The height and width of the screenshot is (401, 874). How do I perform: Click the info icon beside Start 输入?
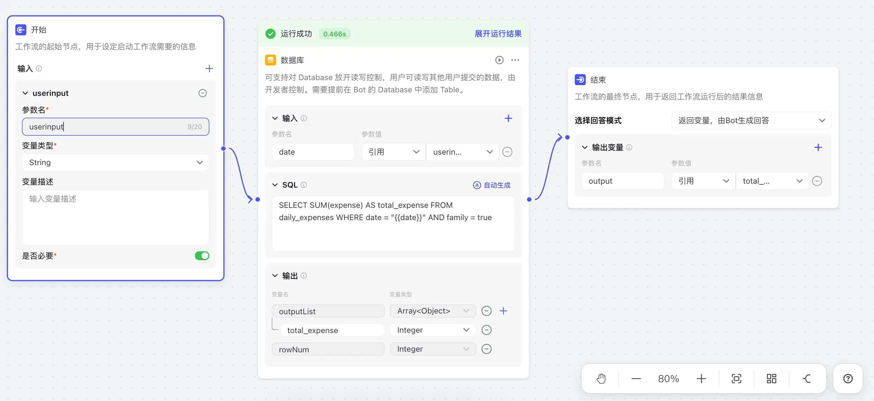pyautogui.click(x=39, y=69)
